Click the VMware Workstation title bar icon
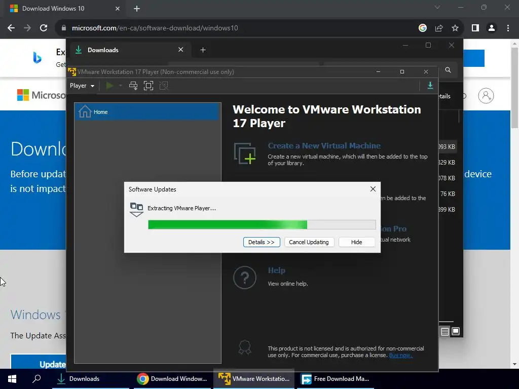This screenshot has width=519, height=389. click(72, 71)
